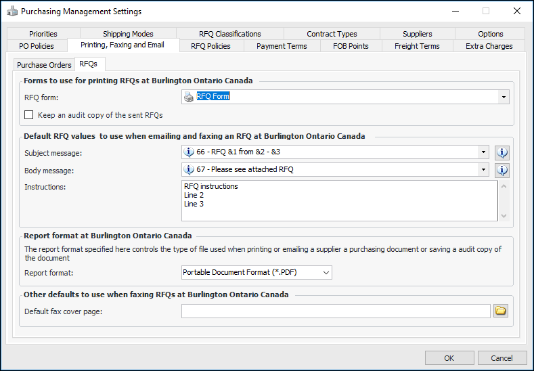Select the Suppliers tab

pyautogui.click(x=417, y=34)
